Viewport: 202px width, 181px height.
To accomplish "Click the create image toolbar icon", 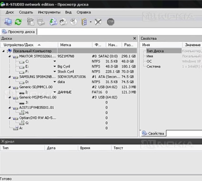I will (63, 22).
